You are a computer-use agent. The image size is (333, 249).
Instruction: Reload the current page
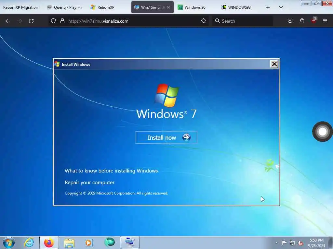[31, 21]
